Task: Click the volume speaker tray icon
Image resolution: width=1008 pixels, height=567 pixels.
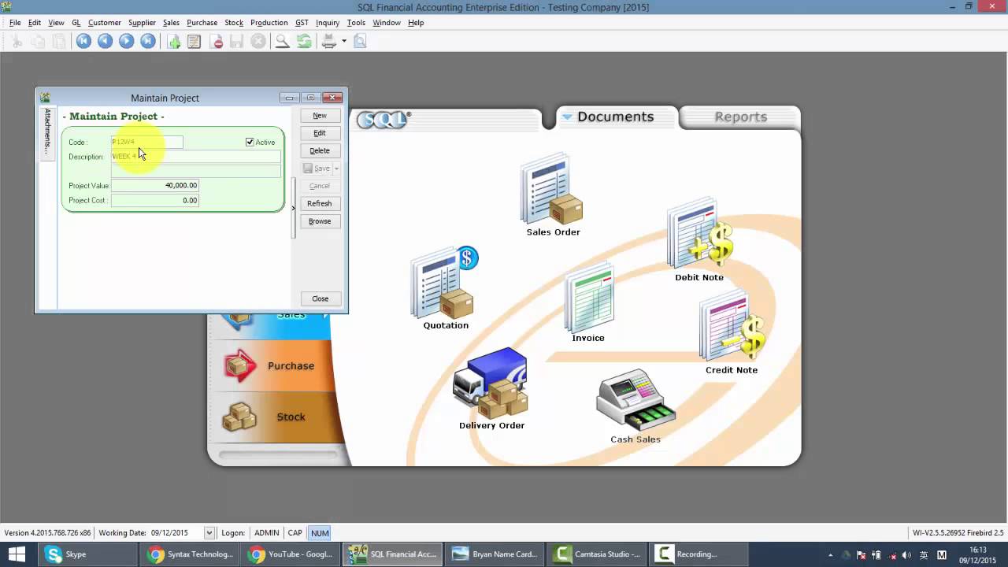Action: (906, 554)
